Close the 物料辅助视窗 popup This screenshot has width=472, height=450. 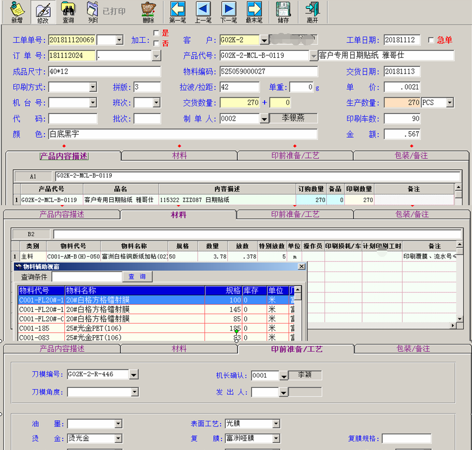coord(301,266)
